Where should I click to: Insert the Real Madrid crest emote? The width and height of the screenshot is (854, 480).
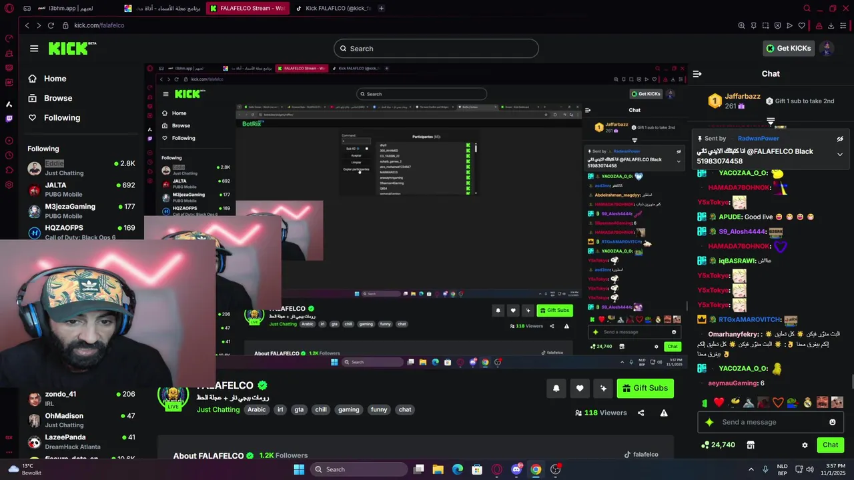coord(808,402)
